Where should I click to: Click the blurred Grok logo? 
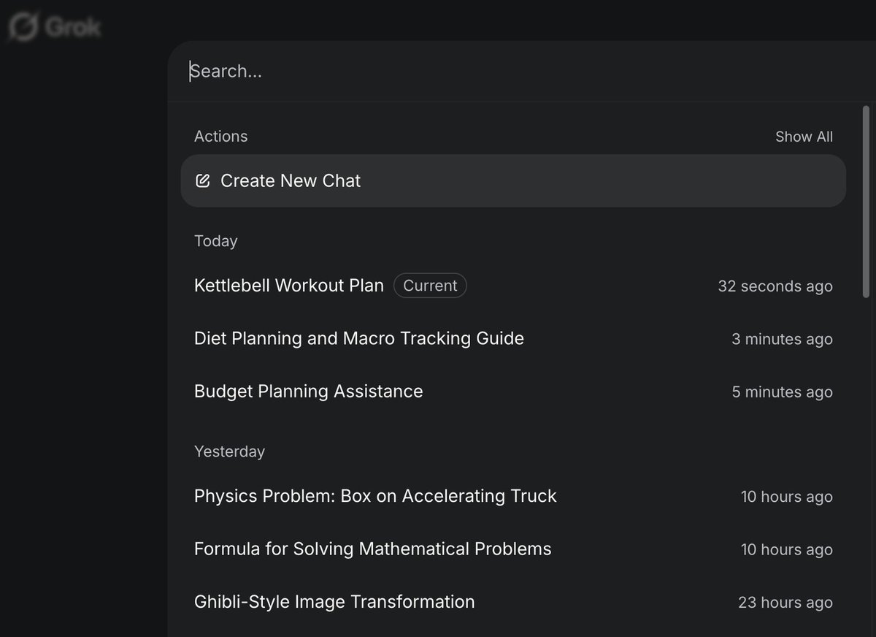[55, 27]
